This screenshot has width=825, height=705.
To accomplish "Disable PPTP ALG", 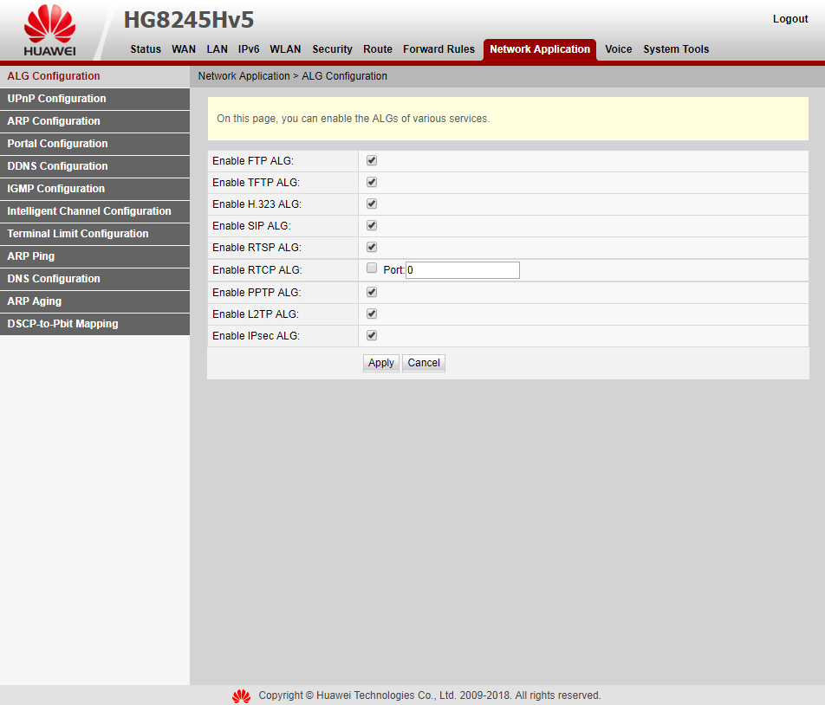I will point(371,292).
